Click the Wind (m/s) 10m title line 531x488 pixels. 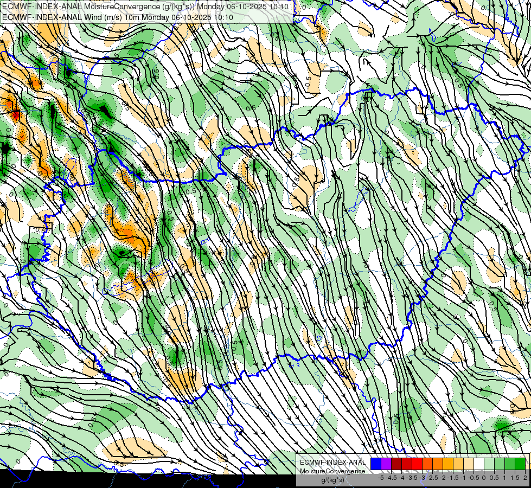[117, 17]
